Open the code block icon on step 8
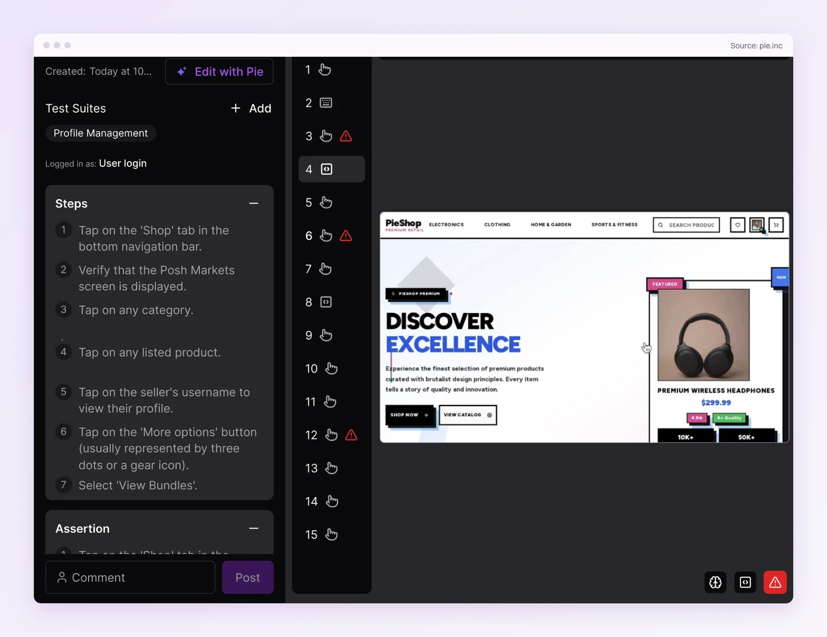This screenshot has width=827, height=637. [x=326, y=302]
